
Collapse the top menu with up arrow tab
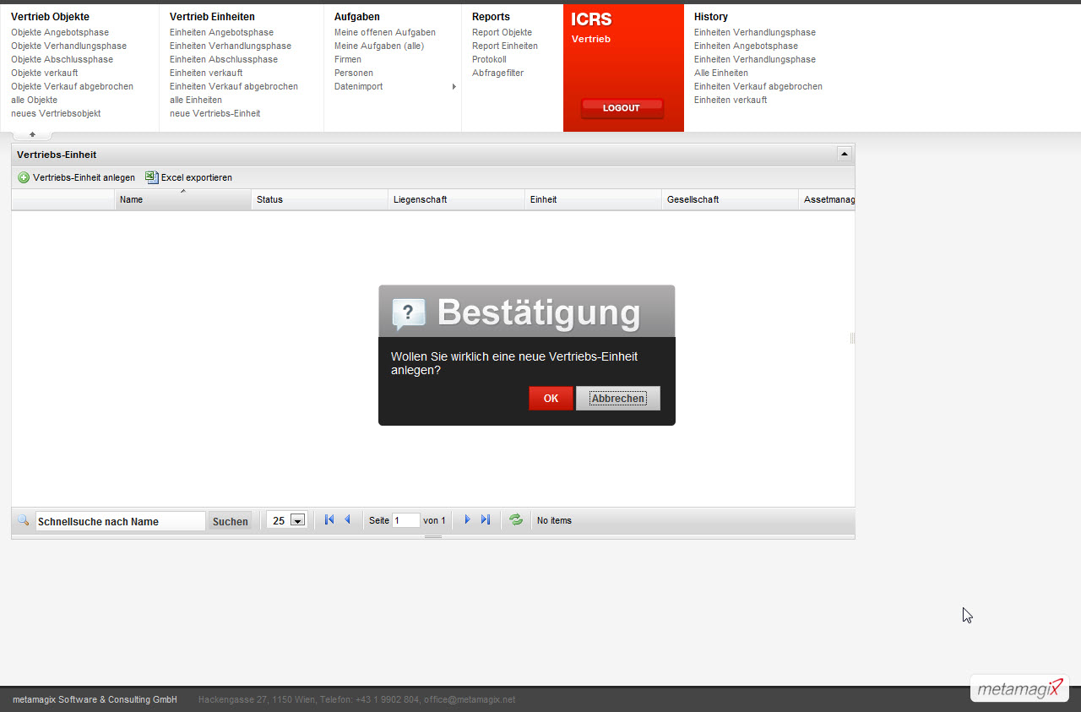coord(32,134)
